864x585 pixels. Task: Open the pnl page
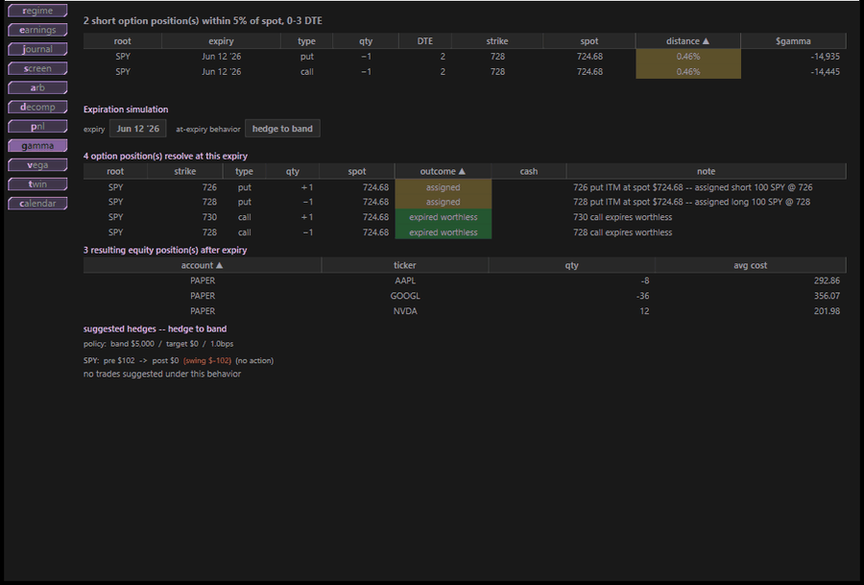[x=37, y=126]
